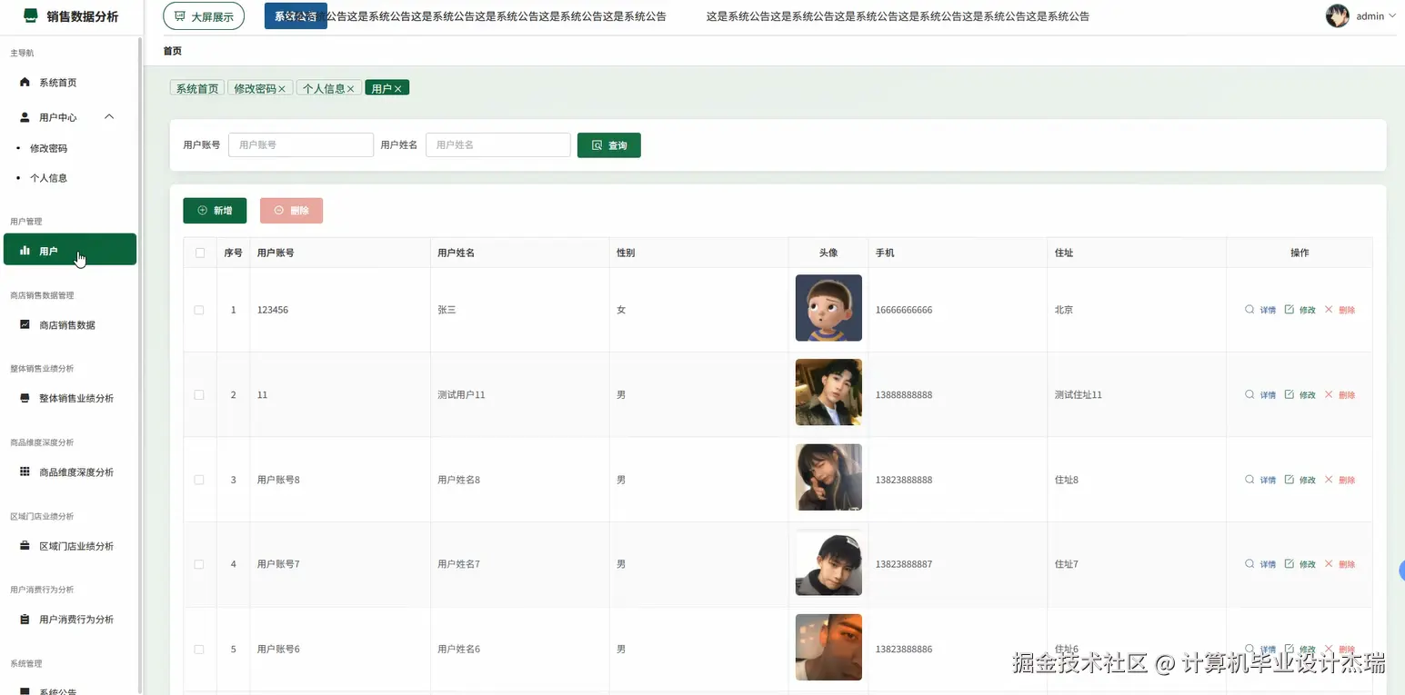Click the red 删除 batch button
Image resolution: width=1405 pixels, height=695 pixels.
[291, 211]
